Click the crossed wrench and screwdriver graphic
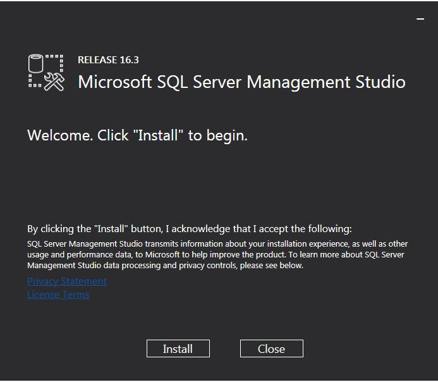This screenshot has height=382, width=438. [x=55, y=82]
